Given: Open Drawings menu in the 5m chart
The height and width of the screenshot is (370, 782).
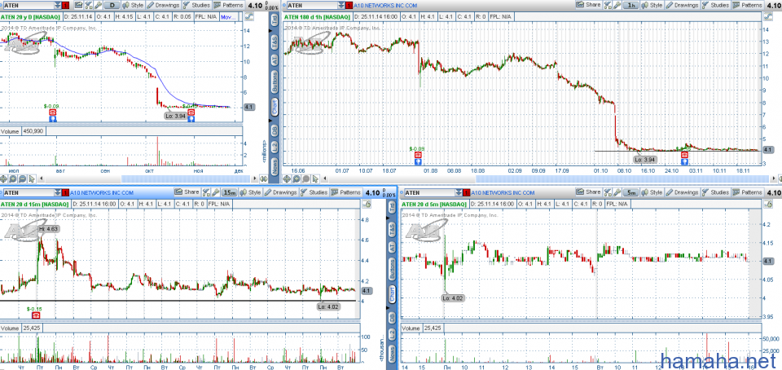Looking at the screenshot, I should pyautogui.click(x=683, y=192).
